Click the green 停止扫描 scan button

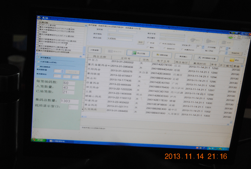click(138, 53)
